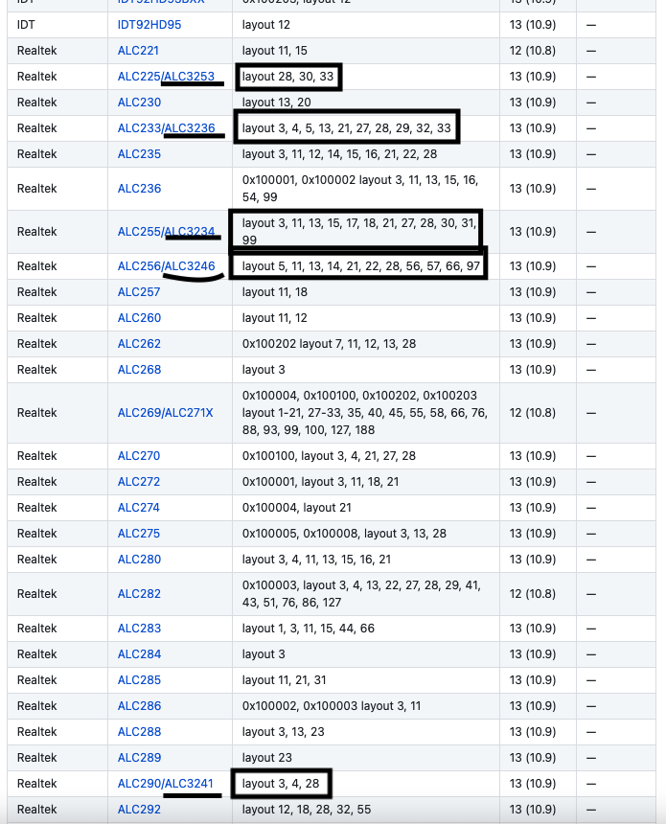Click the ALC292 link
This screenshot has height=824, width=666.
pyautogui.click(x=139, y=809)
